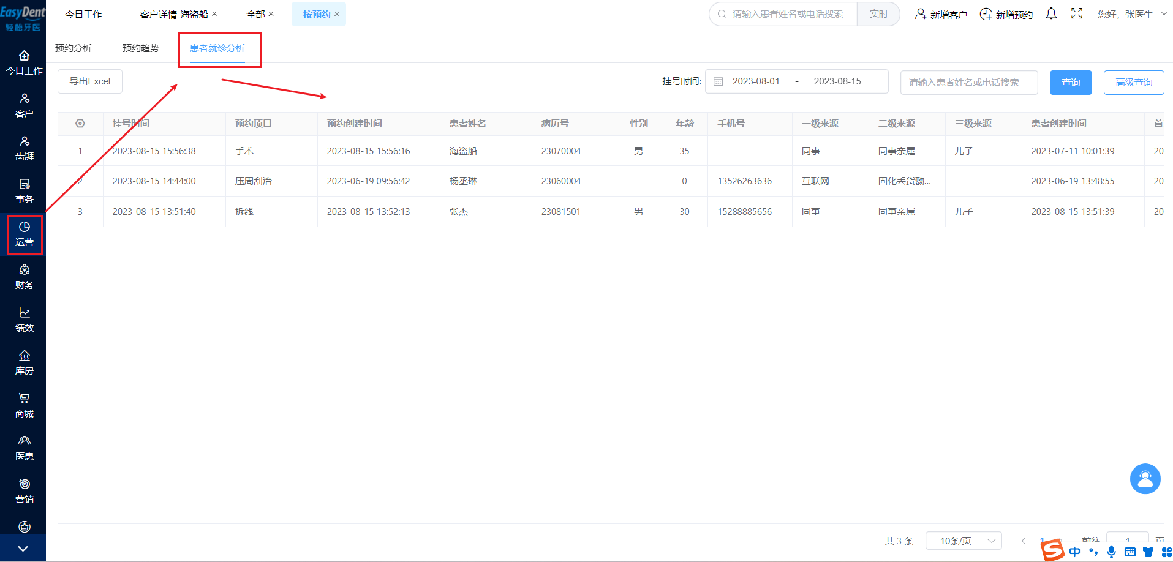Switch to the 预约趋势 sub-tab
The image size is (1173, 562).
[x=141, y=48]
